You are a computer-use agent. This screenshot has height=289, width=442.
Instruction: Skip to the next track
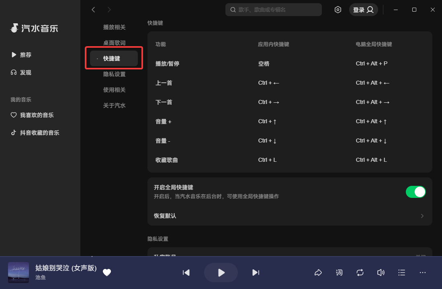[x=256, y=273]
